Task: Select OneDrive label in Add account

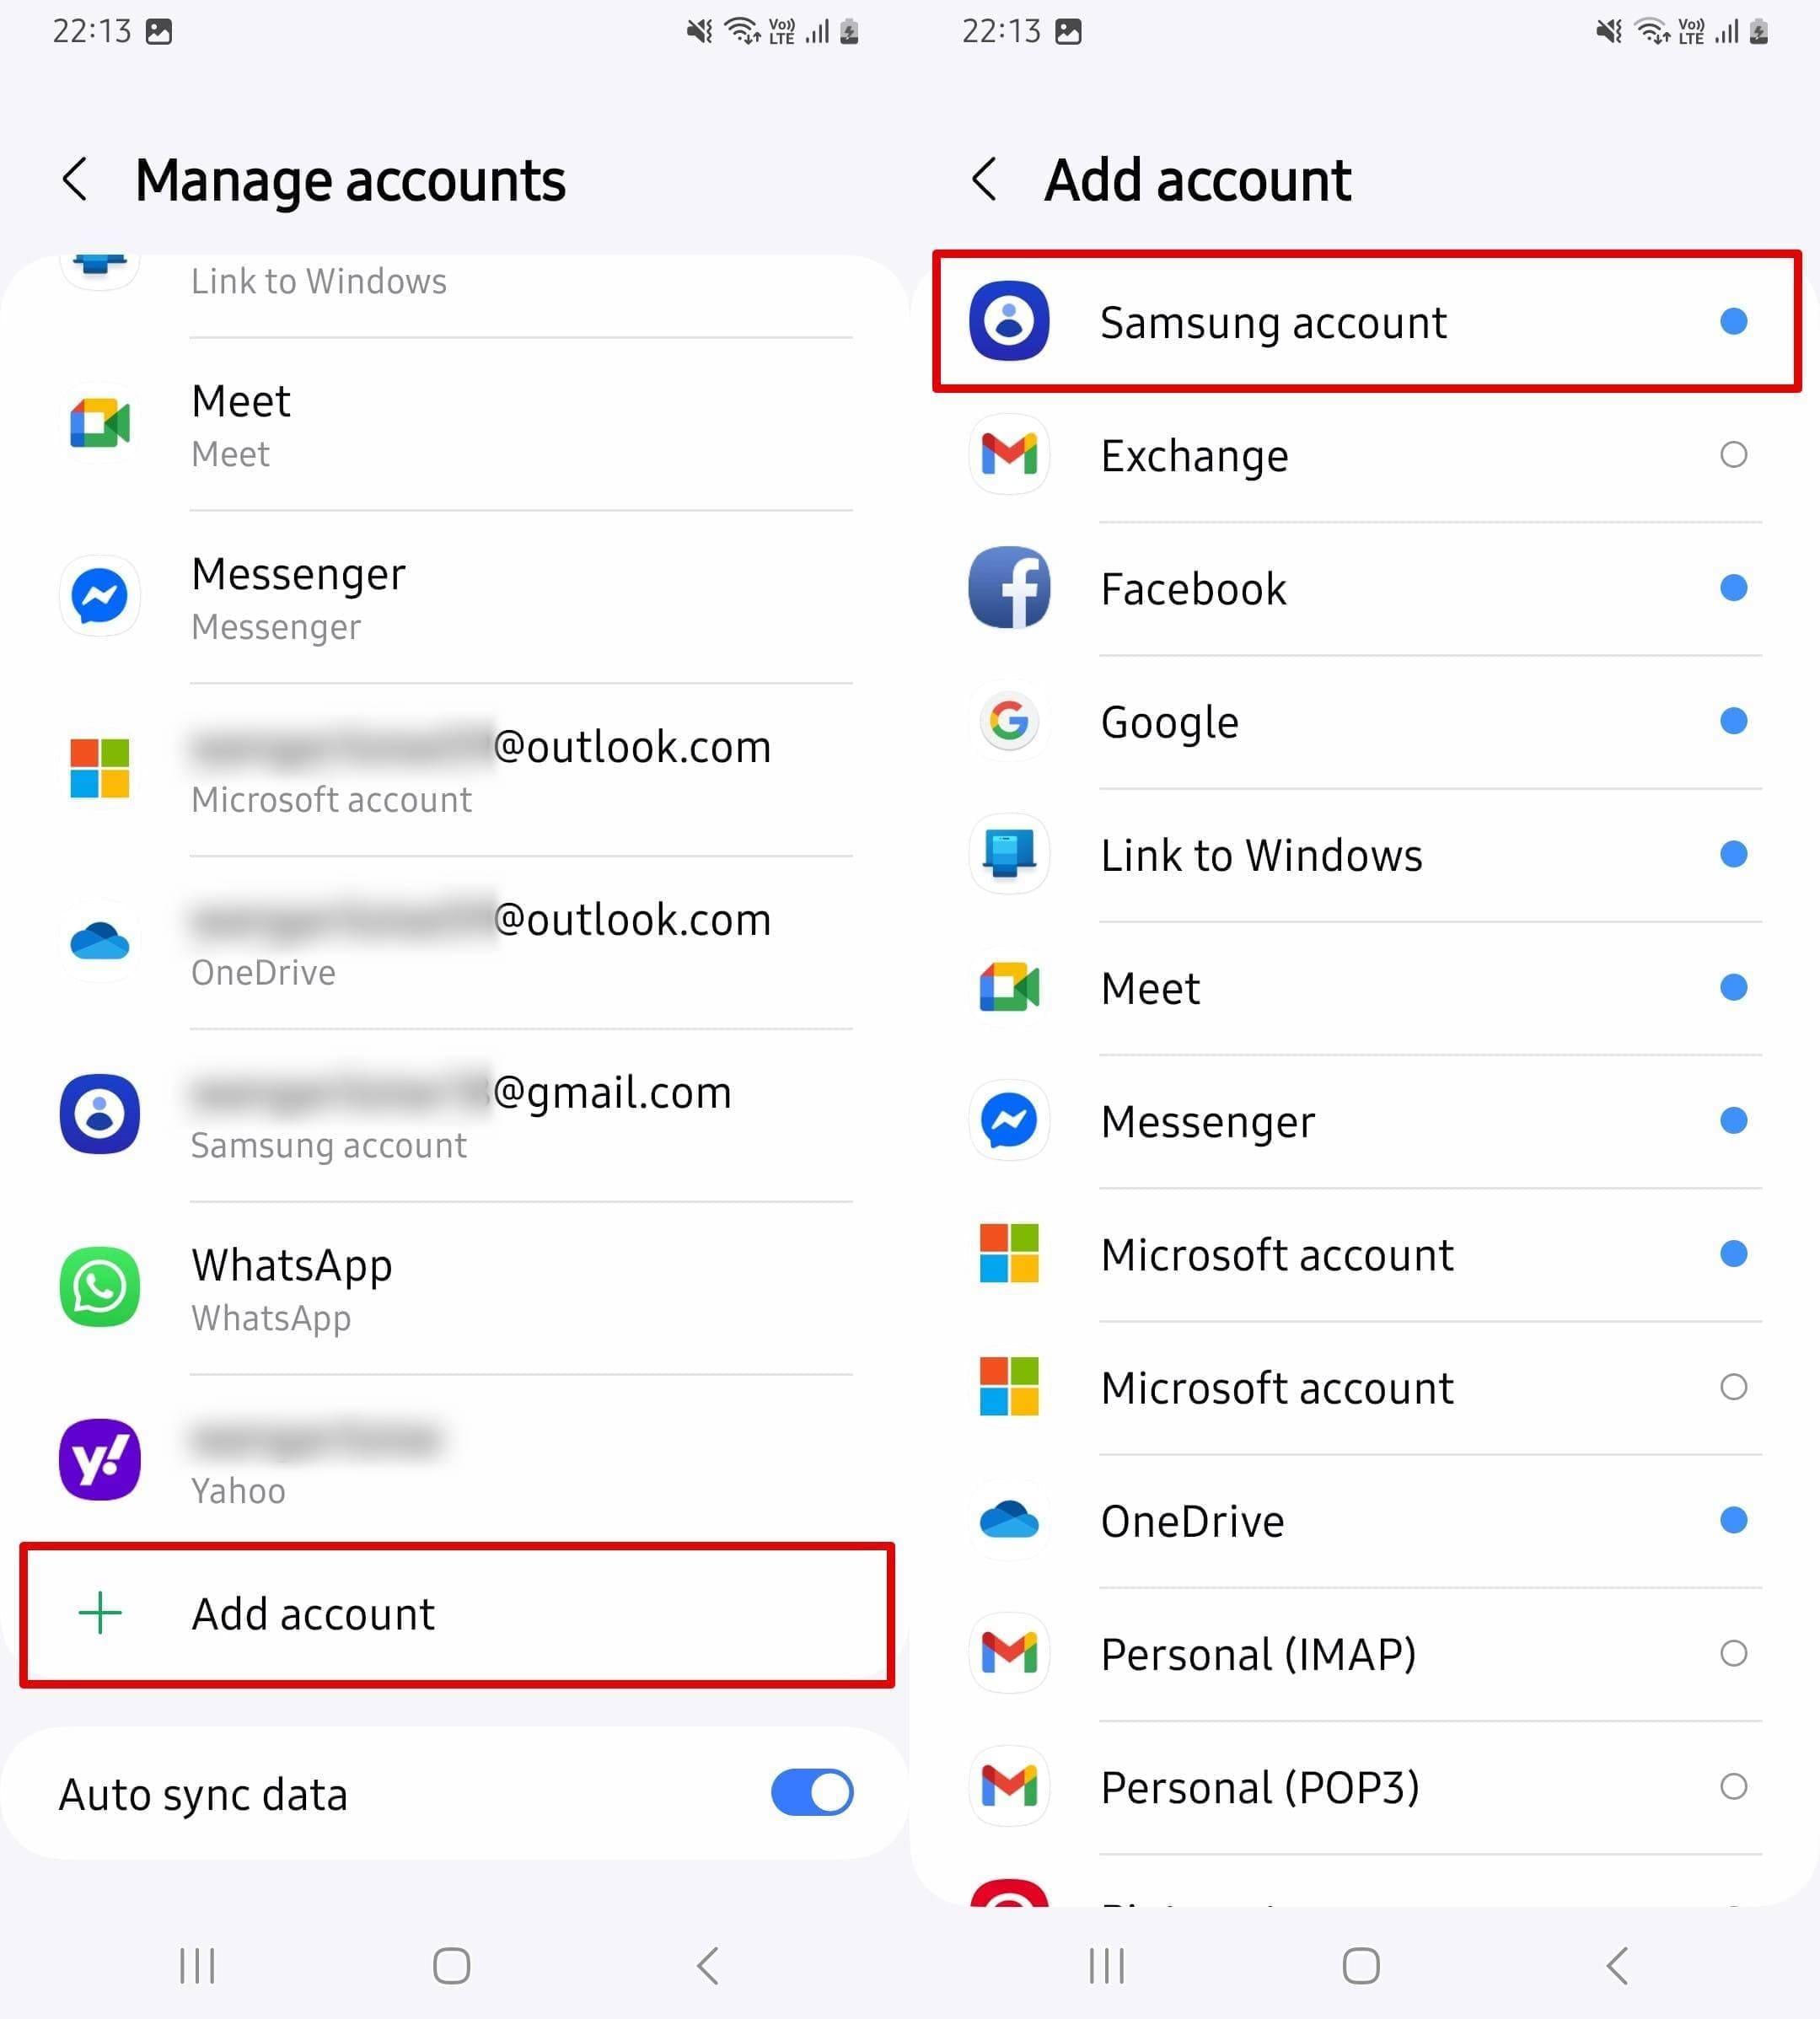Action: click(1192, 1521)
